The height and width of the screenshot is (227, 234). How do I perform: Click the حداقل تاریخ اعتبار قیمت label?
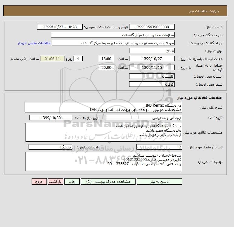point(209,67)
